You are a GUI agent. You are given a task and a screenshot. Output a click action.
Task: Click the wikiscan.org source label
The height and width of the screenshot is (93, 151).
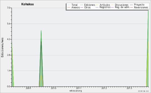(x=75, y=91)
